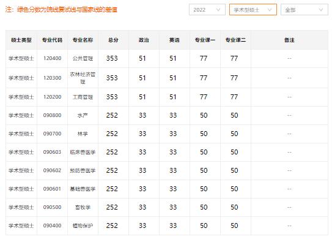332x239 pixels.
Task: Open the 学术型硕士 degree type dropdown
Action: click(x=253, y=10)
